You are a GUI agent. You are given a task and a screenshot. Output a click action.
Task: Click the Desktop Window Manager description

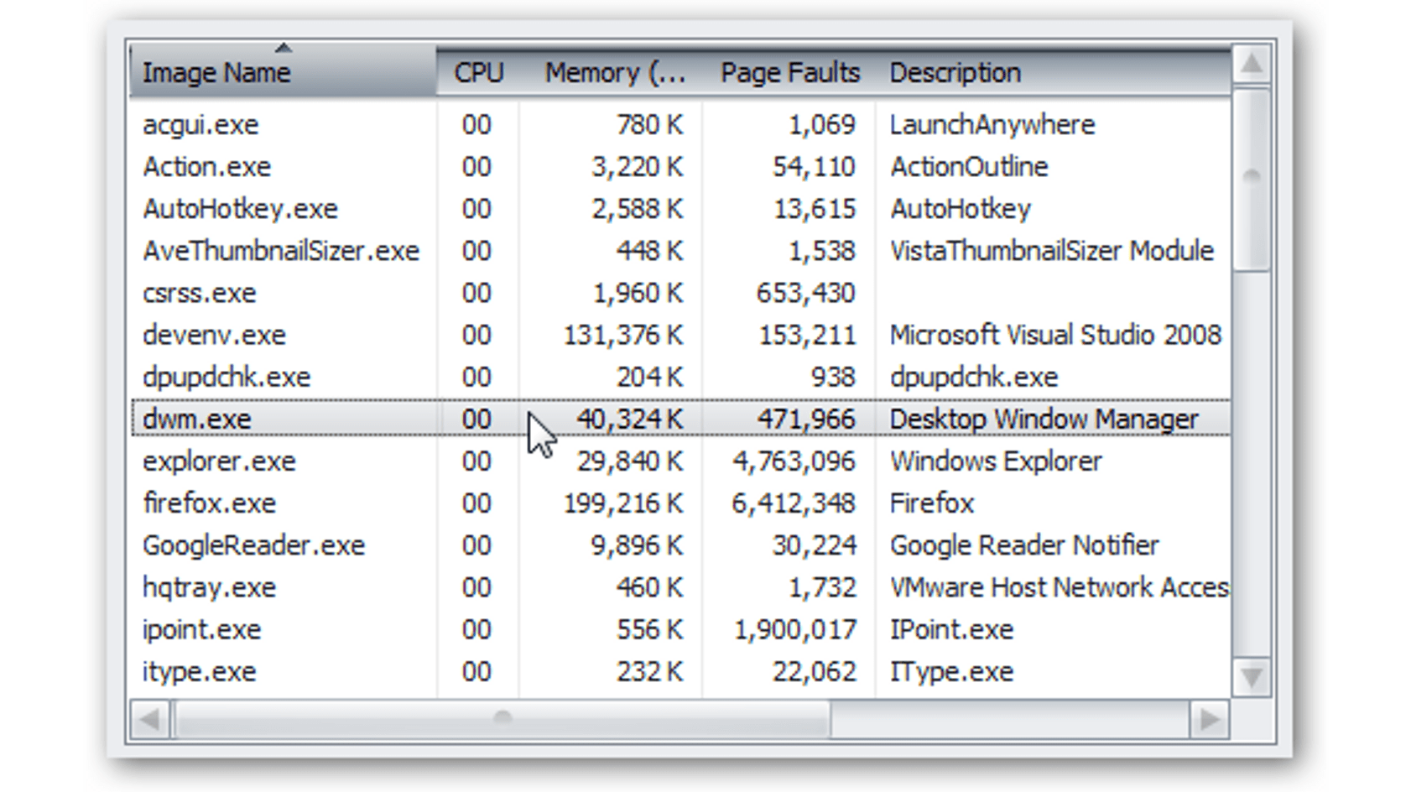pyautogui.click(x=1044, y=419)
